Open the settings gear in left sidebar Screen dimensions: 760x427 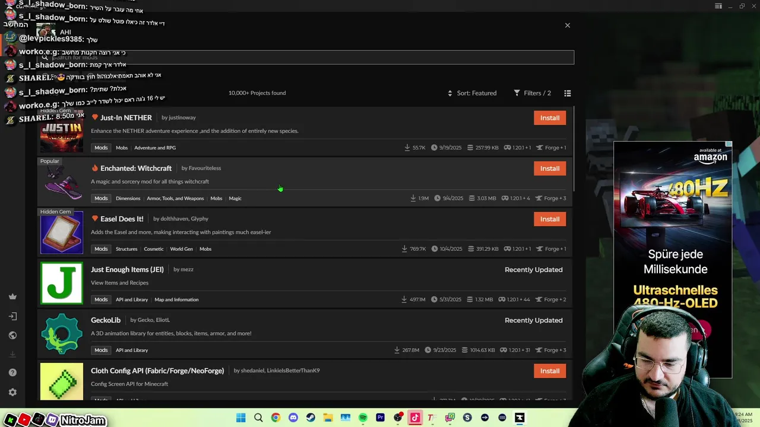point(12,392)
